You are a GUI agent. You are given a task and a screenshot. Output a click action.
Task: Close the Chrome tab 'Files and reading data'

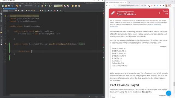pos(126,2)
